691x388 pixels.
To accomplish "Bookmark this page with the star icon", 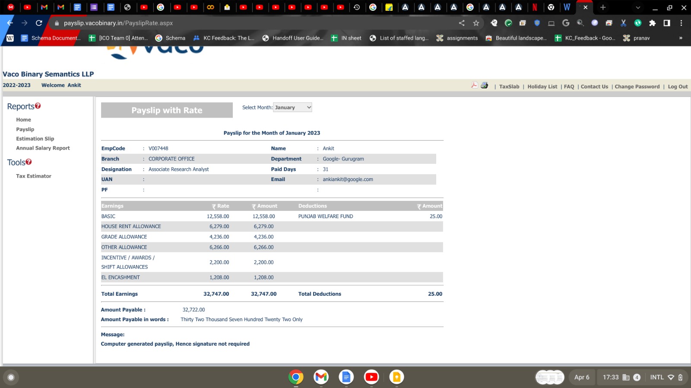I will pos(476,23).
